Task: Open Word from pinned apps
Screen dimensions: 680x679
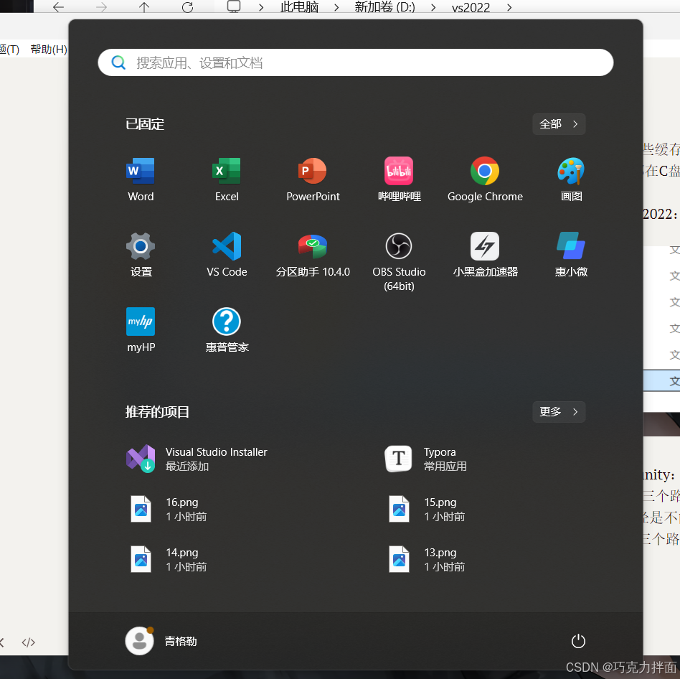Action: click(141, 179)
